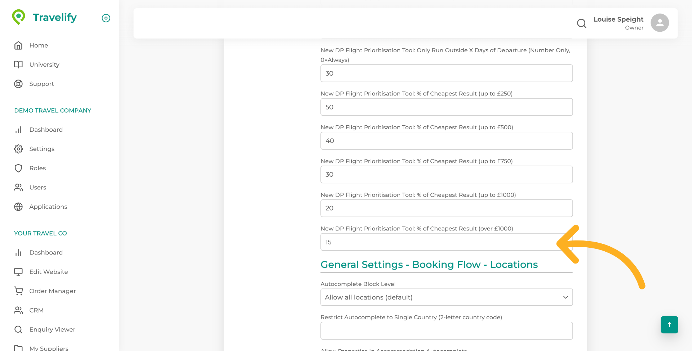This screenshot has width=692, height=351.
Task: Click the Users group icon
Action: coord(19,188)
